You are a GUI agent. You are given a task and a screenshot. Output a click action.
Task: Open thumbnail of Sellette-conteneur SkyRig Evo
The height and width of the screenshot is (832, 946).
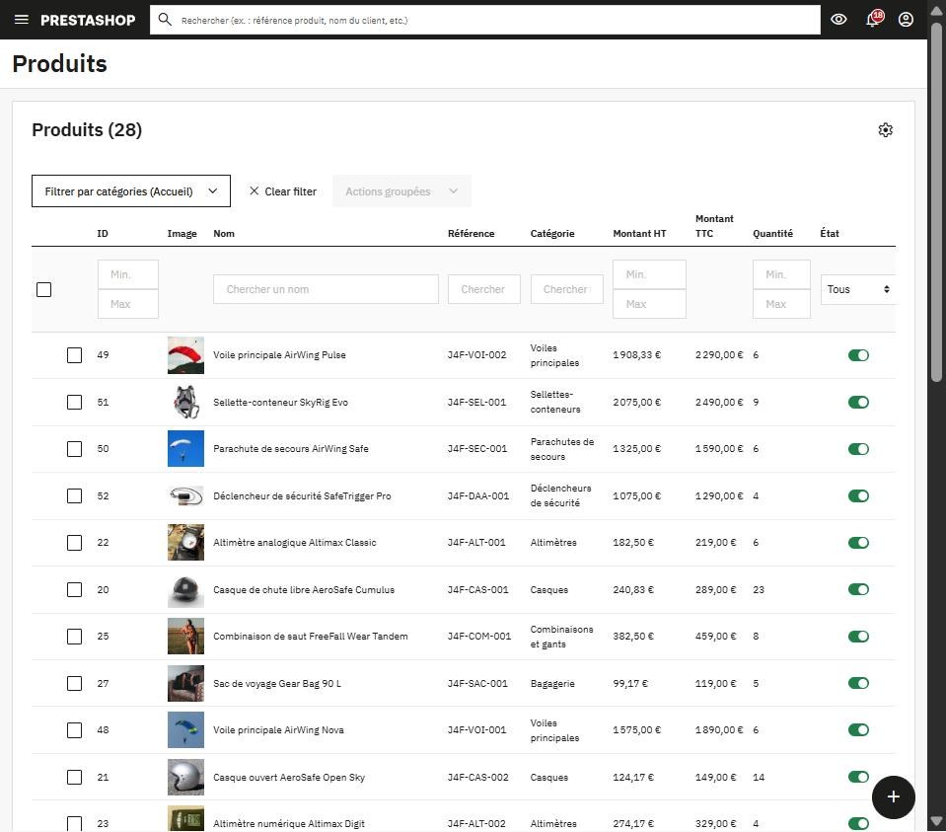[185, 402]
